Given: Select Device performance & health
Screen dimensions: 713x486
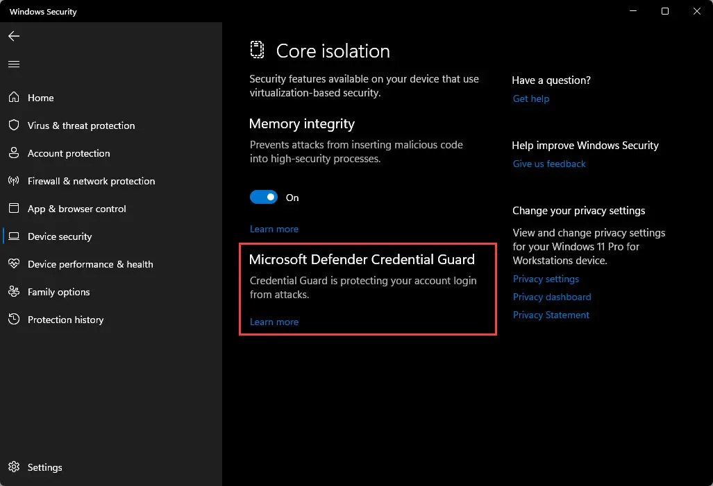Looking at the screenshot, I should [90, 264].
